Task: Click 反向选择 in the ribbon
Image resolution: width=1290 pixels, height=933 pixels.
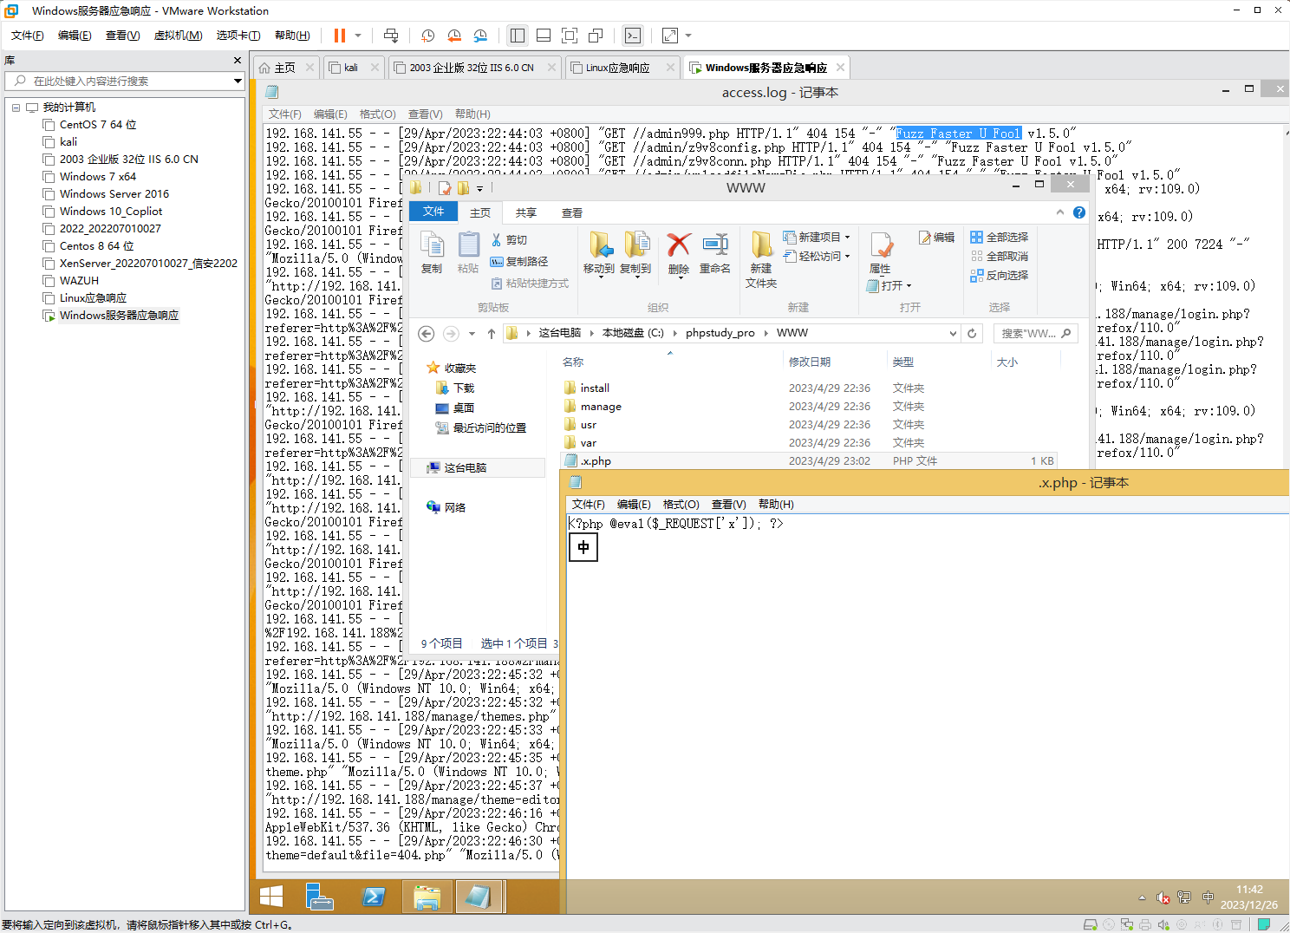Action: coord(1000,276)
